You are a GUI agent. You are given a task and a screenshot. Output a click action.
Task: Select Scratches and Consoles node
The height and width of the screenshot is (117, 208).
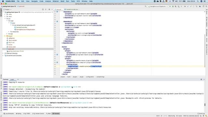click(14, 56)
